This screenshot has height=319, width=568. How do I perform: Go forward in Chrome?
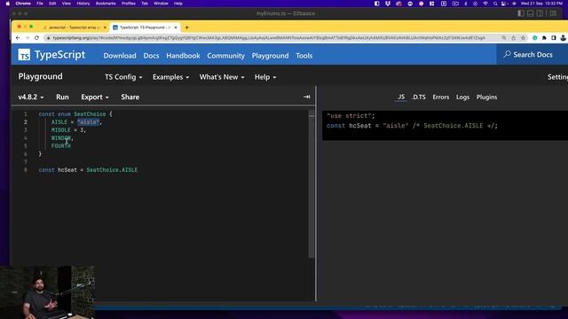coord(28,38)
